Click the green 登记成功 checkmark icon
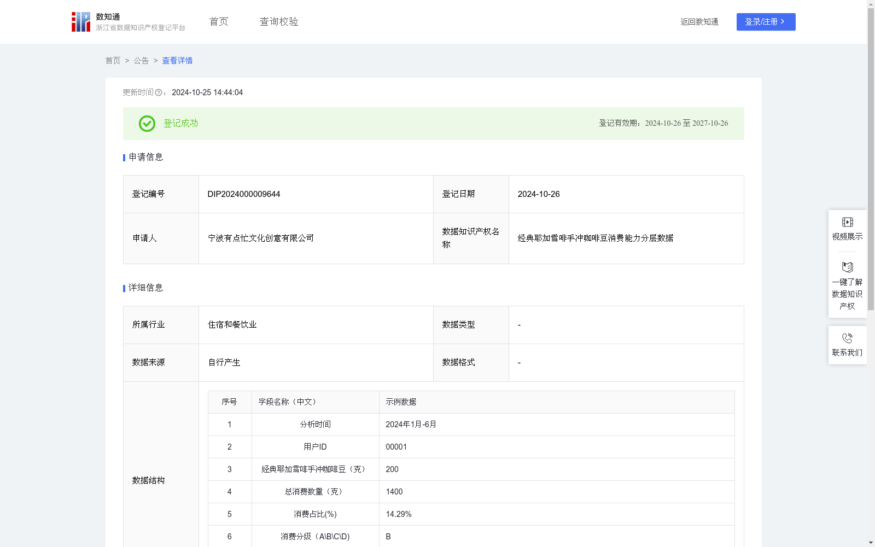This screenshot has width=875, height=547. pyautogui.click(x=147, y=124)
